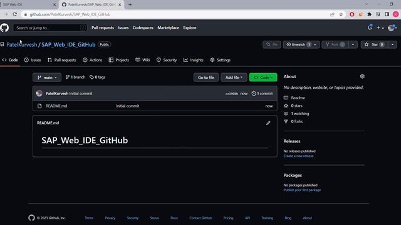Open the Add file dropdown
Viewport: 401px width, 225px height.
(234, 77)
